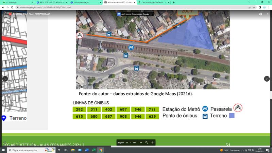Print the PDF document

260,14
